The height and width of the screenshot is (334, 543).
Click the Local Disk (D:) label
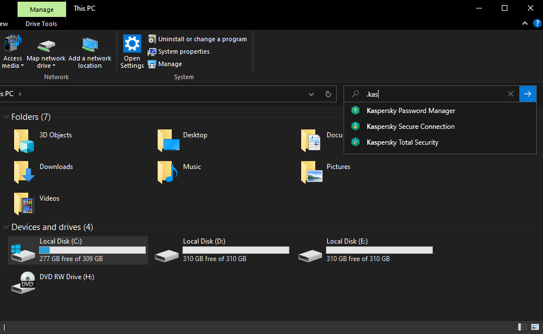[x=204, y=241]
